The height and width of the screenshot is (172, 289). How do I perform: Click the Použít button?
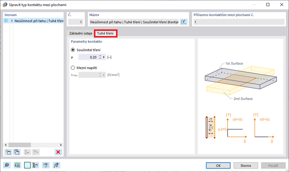coord(273,166)
